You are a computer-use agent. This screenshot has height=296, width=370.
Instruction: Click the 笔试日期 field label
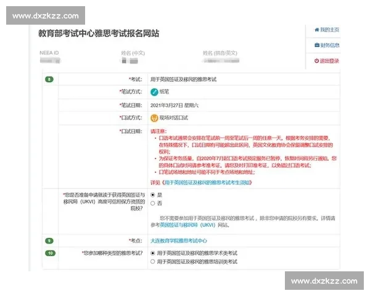point(131,105)
